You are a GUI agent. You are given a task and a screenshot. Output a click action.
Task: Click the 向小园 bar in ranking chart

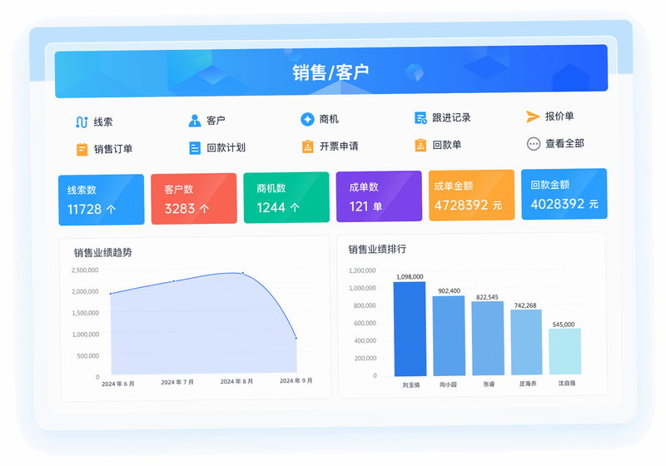coord(449,335)
